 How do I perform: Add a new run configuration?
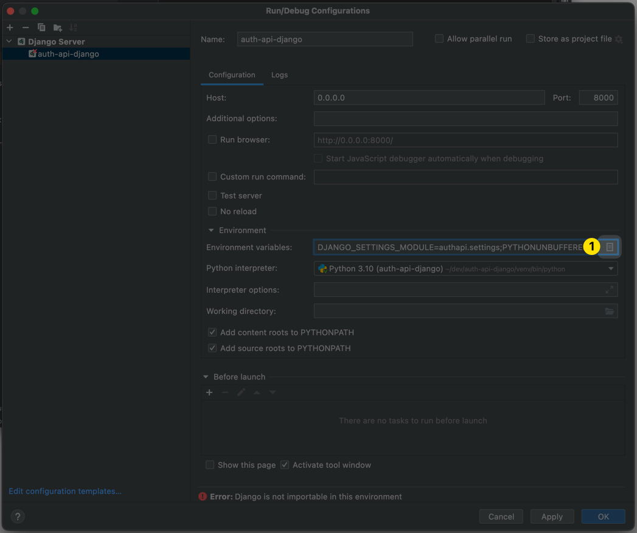(x=10, y=27)
